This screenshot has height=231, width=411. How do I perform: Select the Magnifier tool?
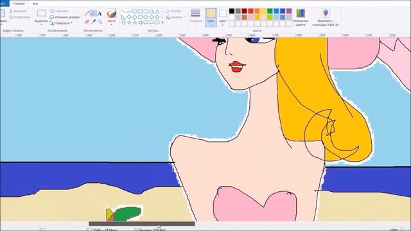(100, 22)
